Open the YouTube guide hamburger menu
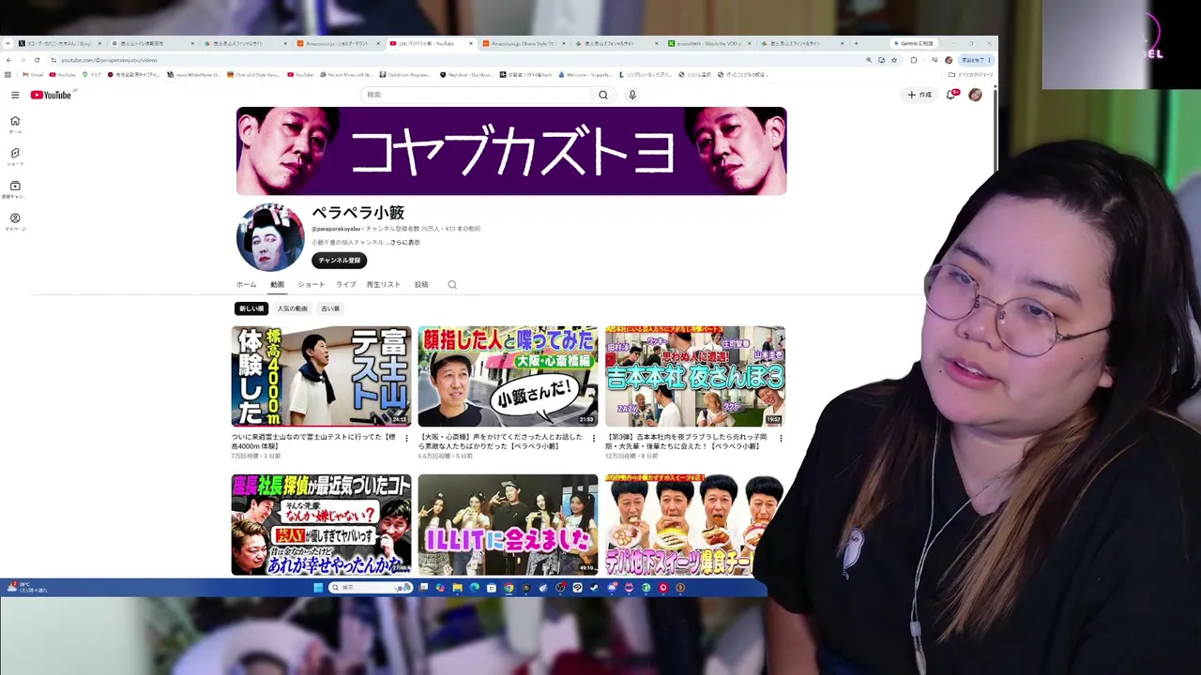Viewport: 1201px width, 675px height. (15, 95)
